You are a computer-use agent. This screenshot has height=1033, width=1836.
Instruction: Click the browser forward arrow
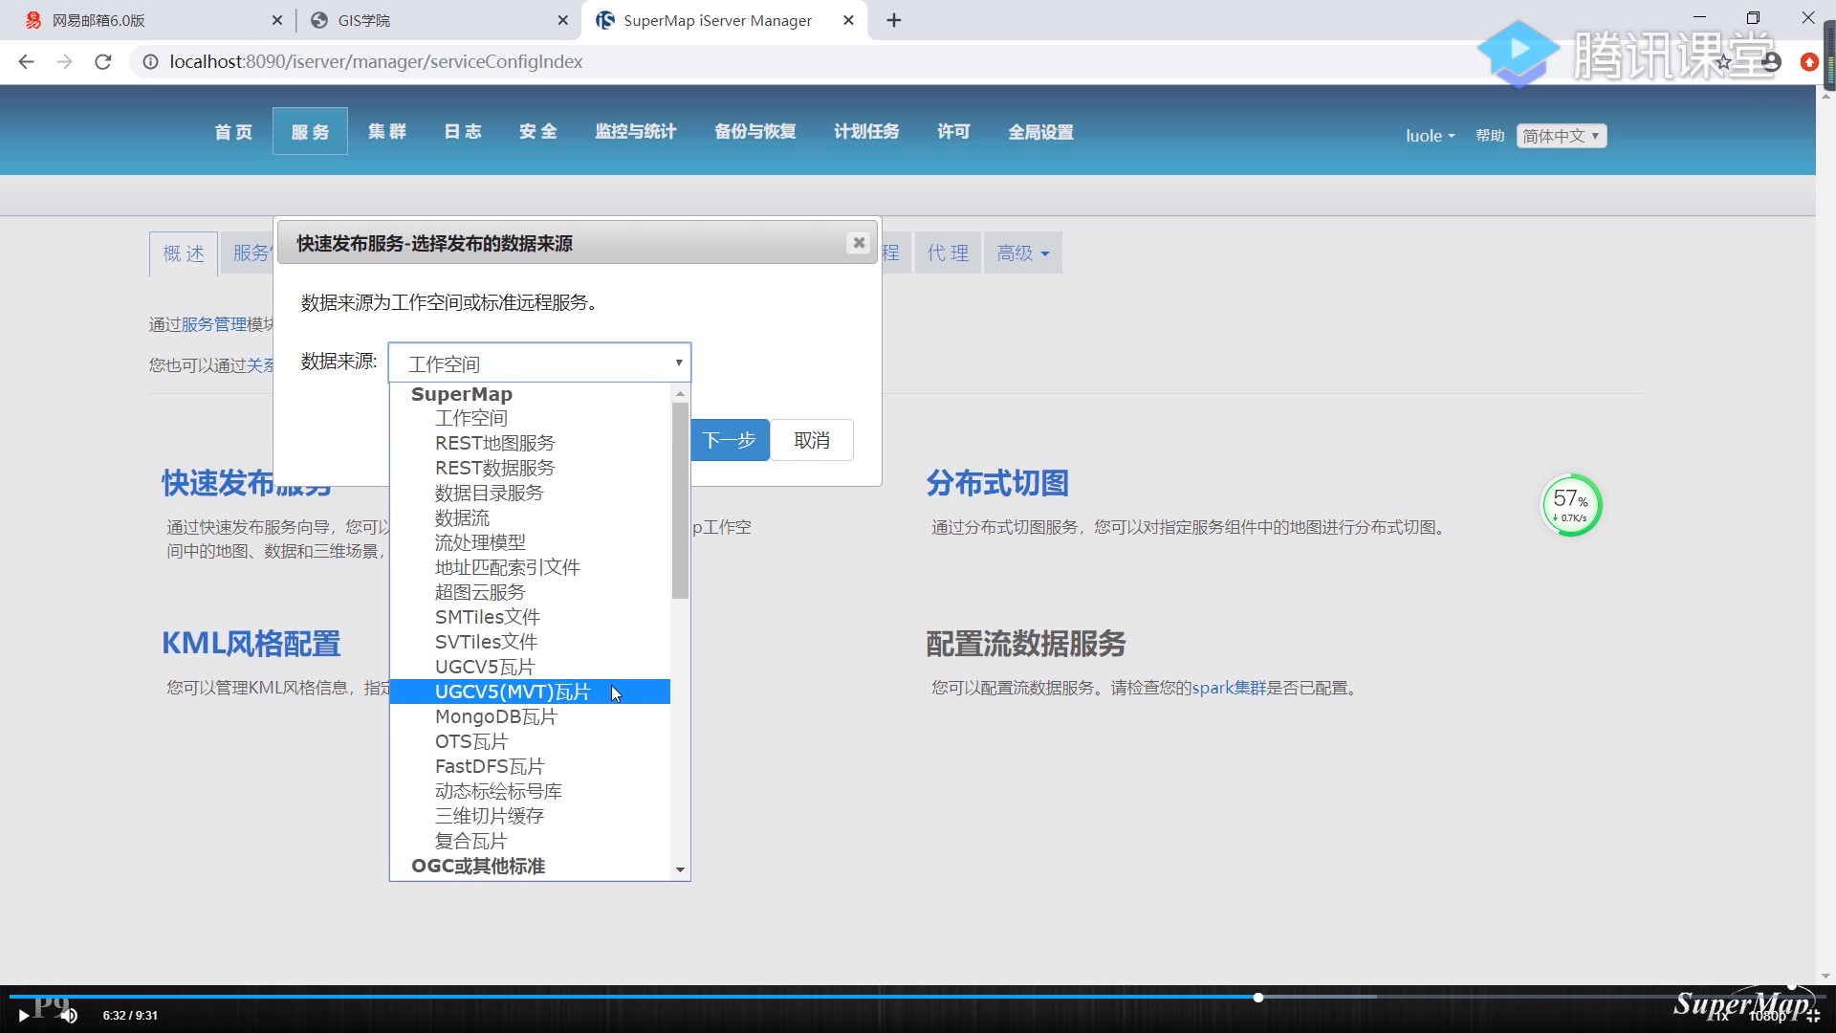coord(64,61)
